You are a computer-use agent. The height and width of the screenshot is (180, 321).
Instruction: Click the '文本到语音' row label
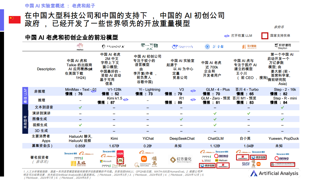click(x=44, y=107)
